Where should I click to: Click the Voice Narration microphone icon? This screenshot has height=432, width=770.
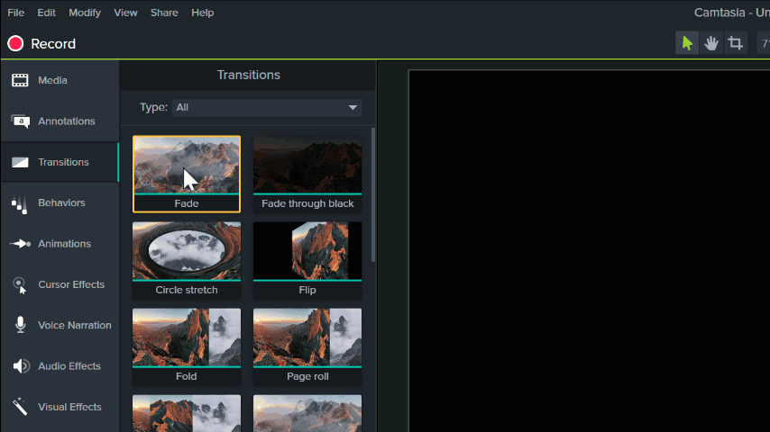point(20,325)
